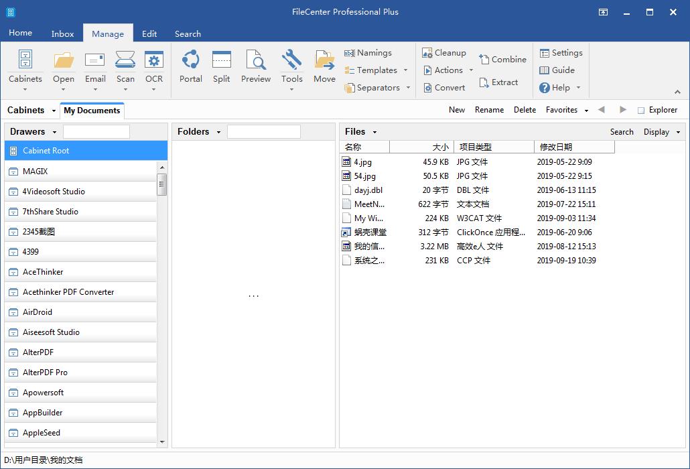Click the Move file icon
This screenshot has height=469, width=690.
click(324, 66)
